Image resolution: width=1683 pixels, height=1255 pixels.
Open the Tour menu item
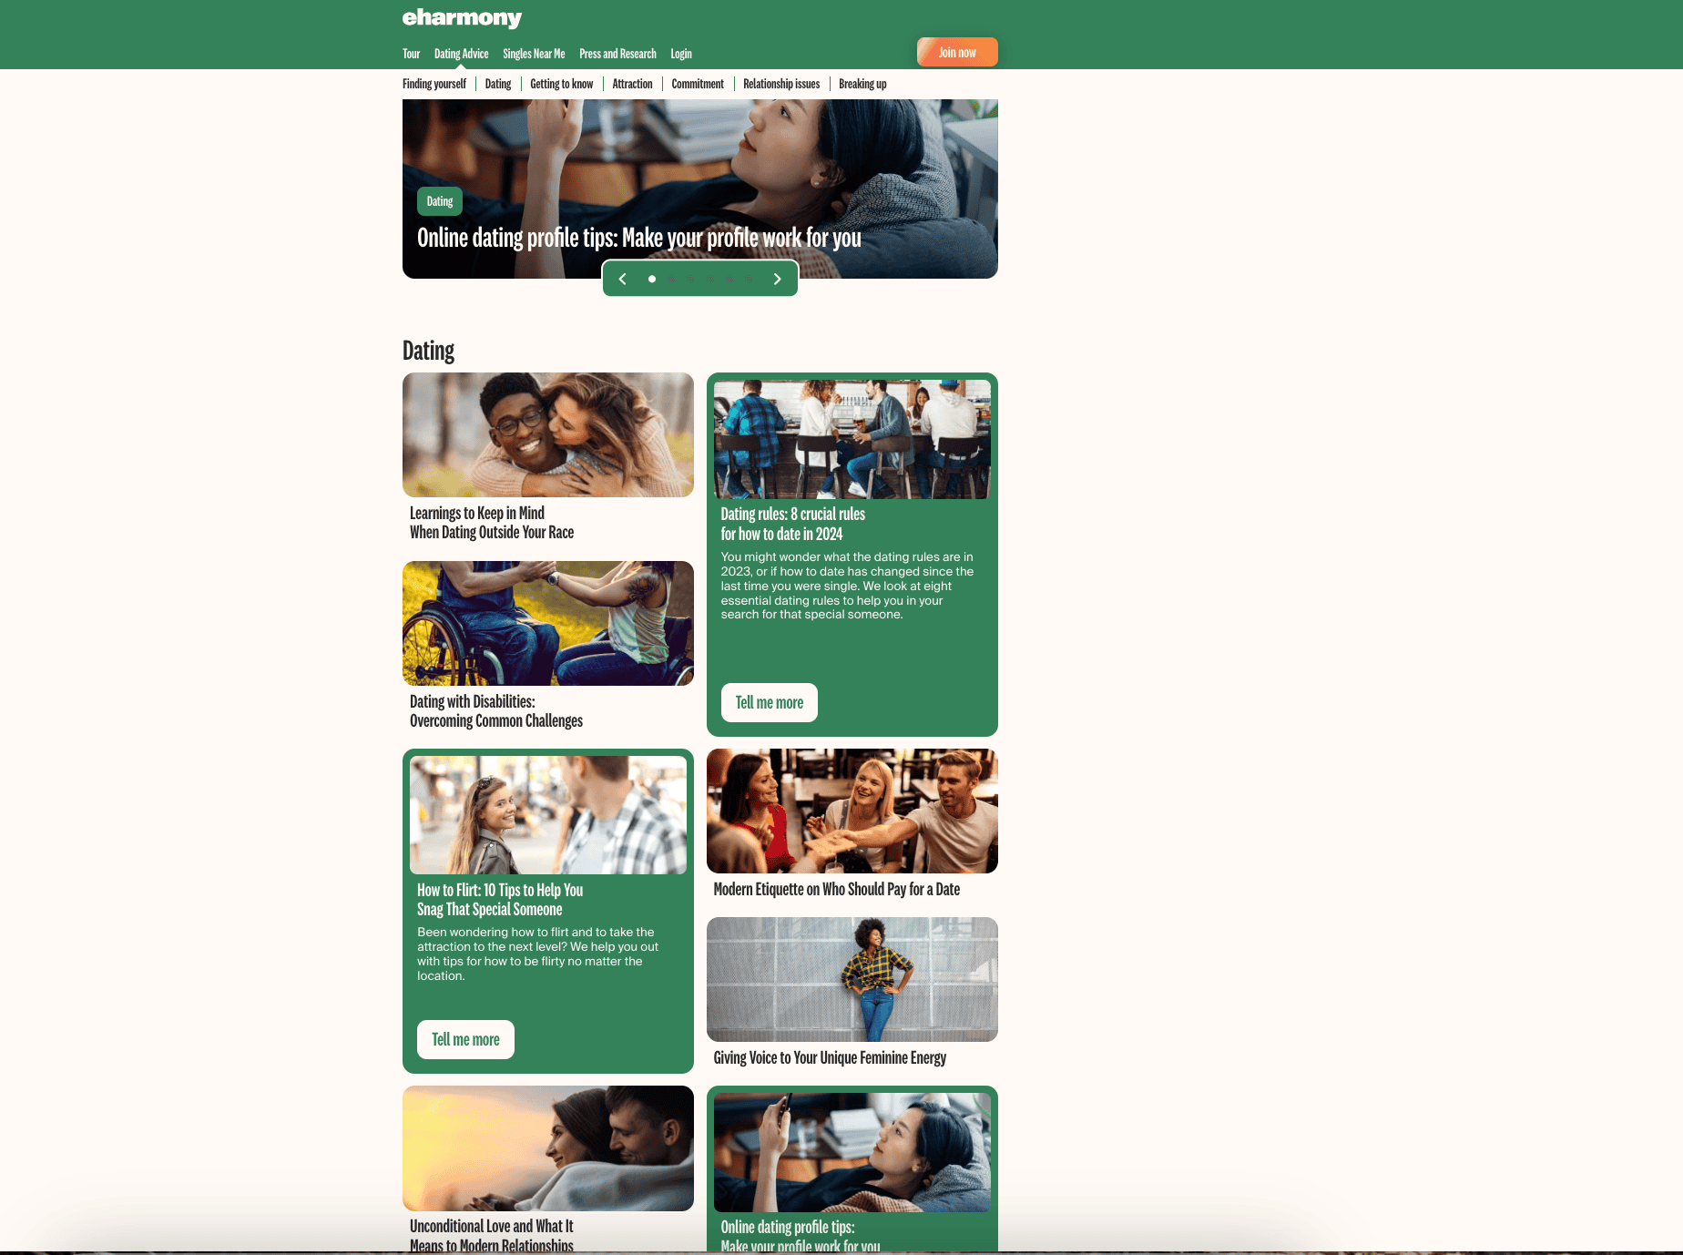pos(411,54)
